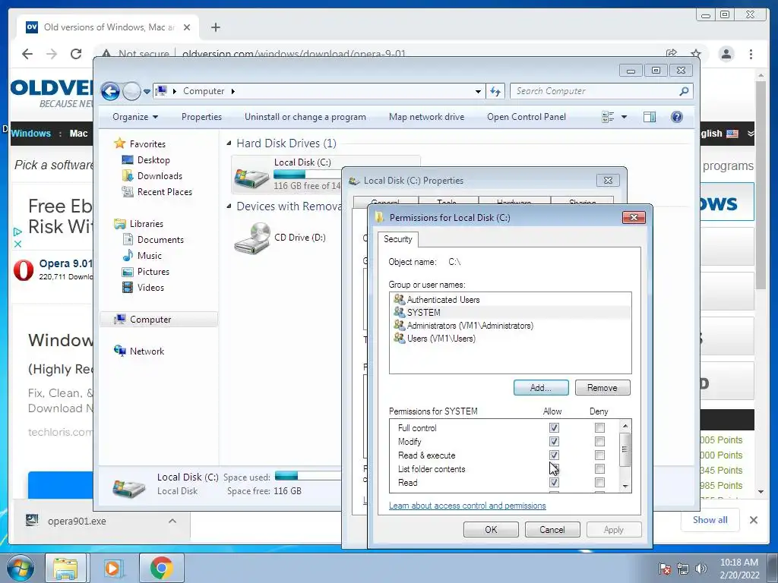Select Desktop in the navigation pane
Viewport: 778px width, 583px height.
(x=153, y=160)
